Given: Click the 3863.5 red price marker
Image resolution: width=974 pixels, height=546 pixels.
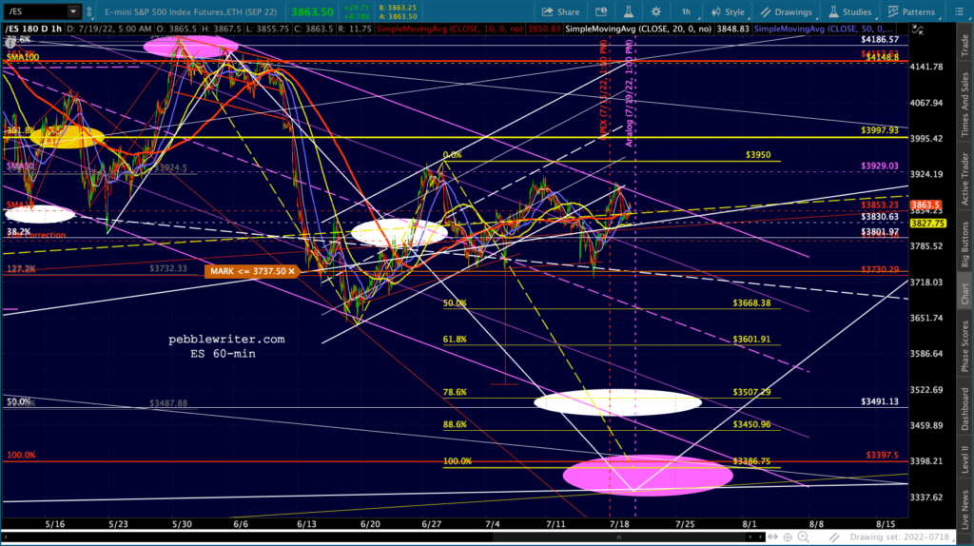Looking at the screenshot, I should tap(926, 205).
